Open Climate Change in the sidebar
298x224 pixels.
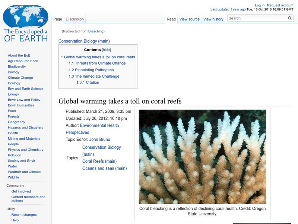point(20,78)
